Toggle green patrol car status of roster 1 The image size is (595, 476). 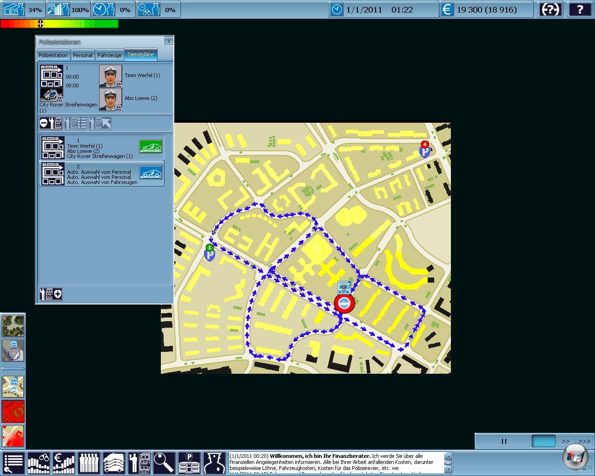151,147
